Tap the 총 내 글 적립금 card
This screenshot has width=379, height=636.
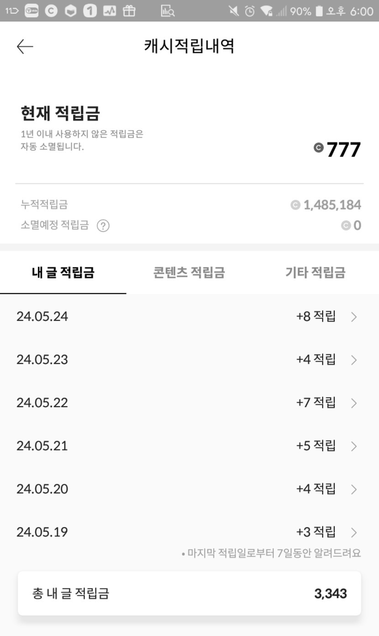point(189,594)
